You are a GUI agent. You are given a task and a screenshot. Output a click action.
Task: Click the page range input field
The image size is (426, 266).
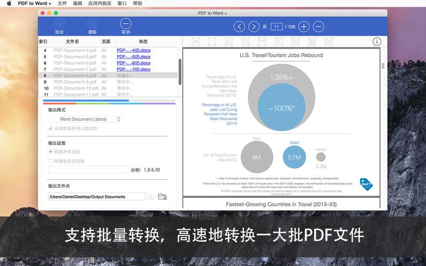[88, 169]
